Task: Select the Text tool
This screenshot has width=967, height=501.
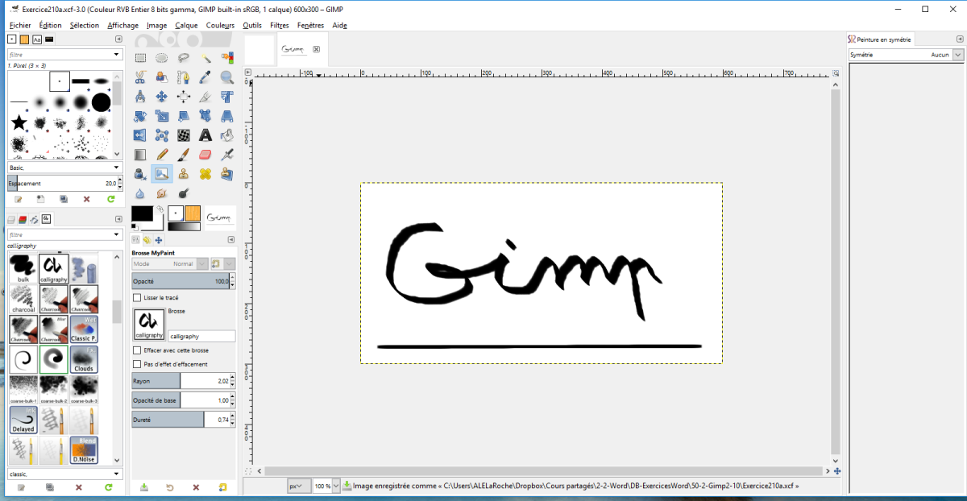Action: (x=205, y=135)
